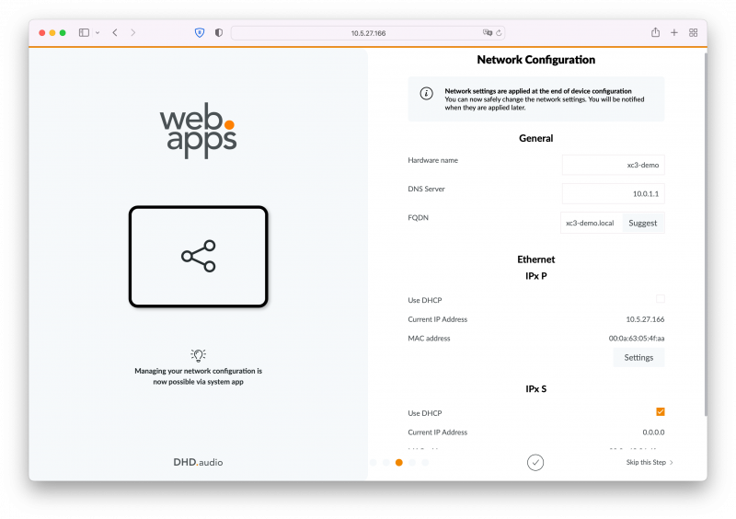
Task: Edit the Hardware name field
Action: pyautogui.click(x=613, y=165)
